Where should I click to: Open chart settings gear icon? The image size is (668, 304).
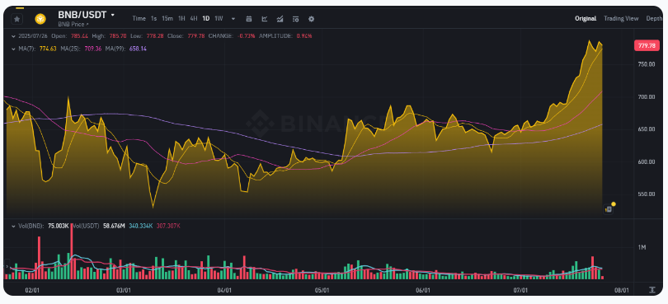(x=312, y=19)
